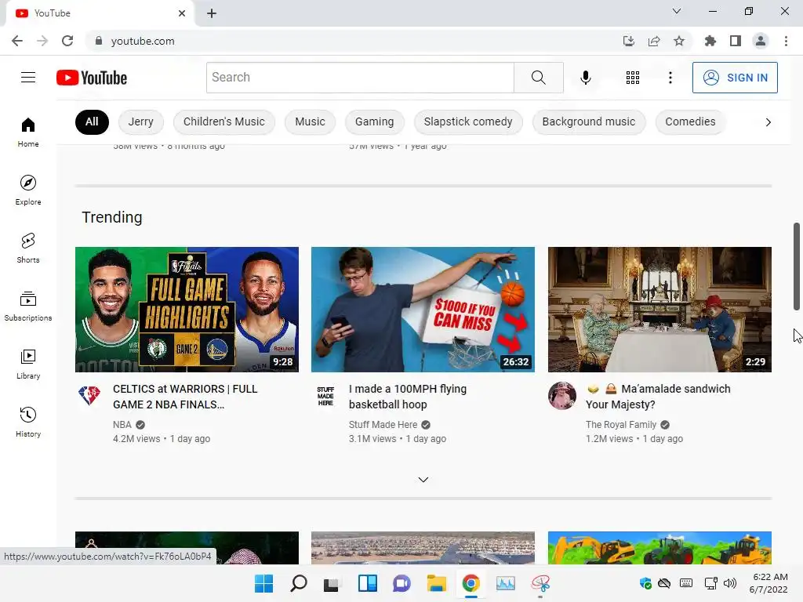
Task: Open Chrome extensions puzzle icon
Action: 710,41
